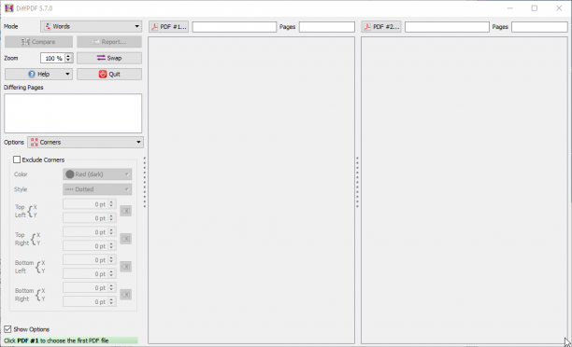Click the PDF #2 filename input field

click(447, 26)
